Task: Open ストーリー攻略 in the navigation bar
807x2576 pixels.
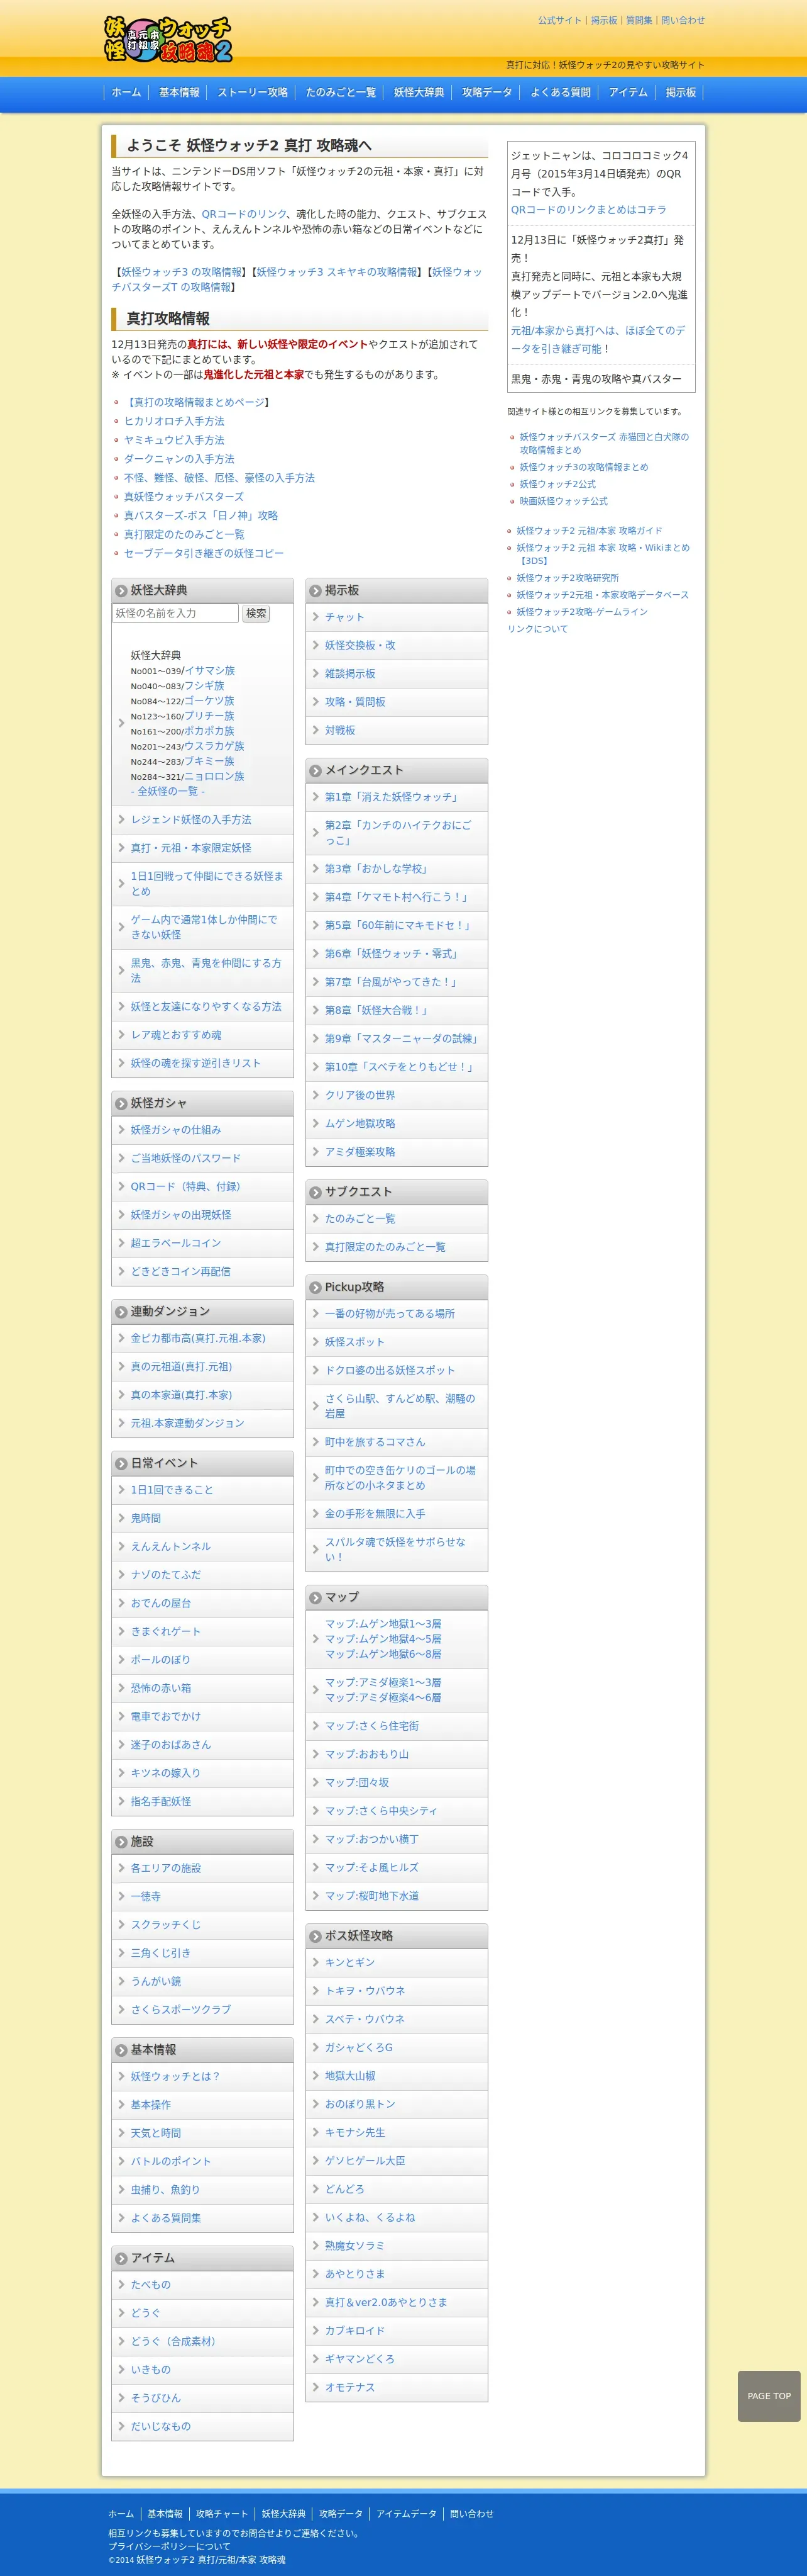Action: click(x=253, y=92)
